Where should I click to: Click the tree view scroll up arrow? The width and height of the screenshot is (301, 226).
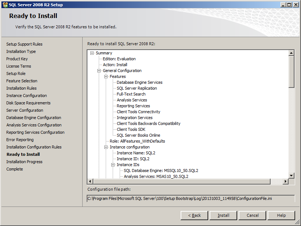[x=291, y=53]
